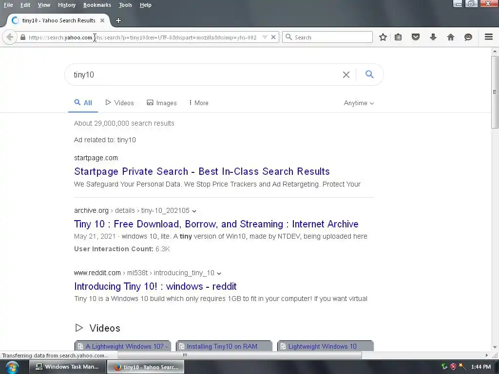Screen dimensions: 499x374
Task: Open a new tab with the plus button
Action: click(x=118, y=20)
